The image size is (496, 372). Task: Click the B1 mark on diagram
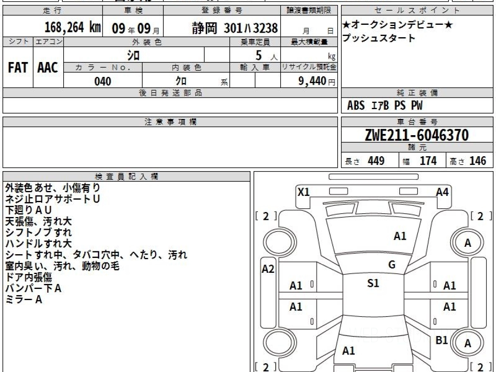click(x=442, y=341)
